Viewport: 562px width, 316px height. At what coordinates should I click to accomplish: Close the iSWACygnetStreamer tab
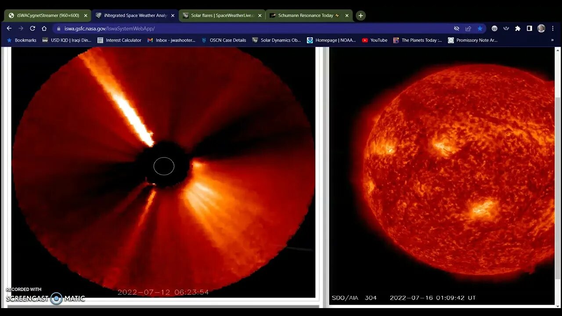click(86, 15)
